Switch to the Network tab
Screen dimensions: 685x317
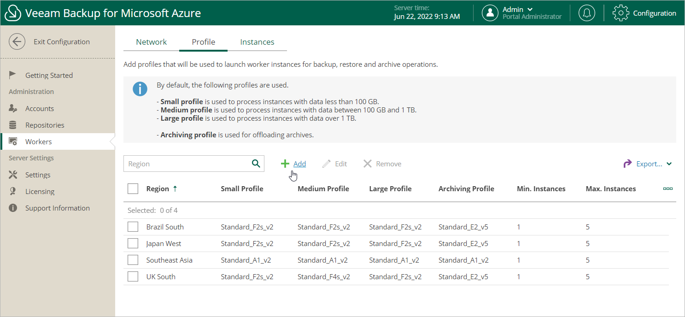(151, 42)
